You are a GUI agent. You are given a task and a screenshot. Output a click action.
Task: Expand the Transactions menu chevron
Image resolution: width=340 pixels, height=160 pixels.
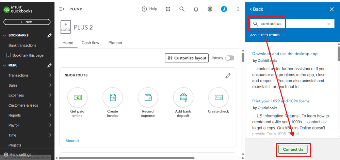(x=50, y=75)
